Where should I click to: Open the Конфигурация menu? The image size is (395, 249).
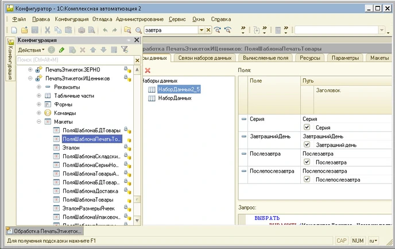pyautogui.click(x=72, y=19)
